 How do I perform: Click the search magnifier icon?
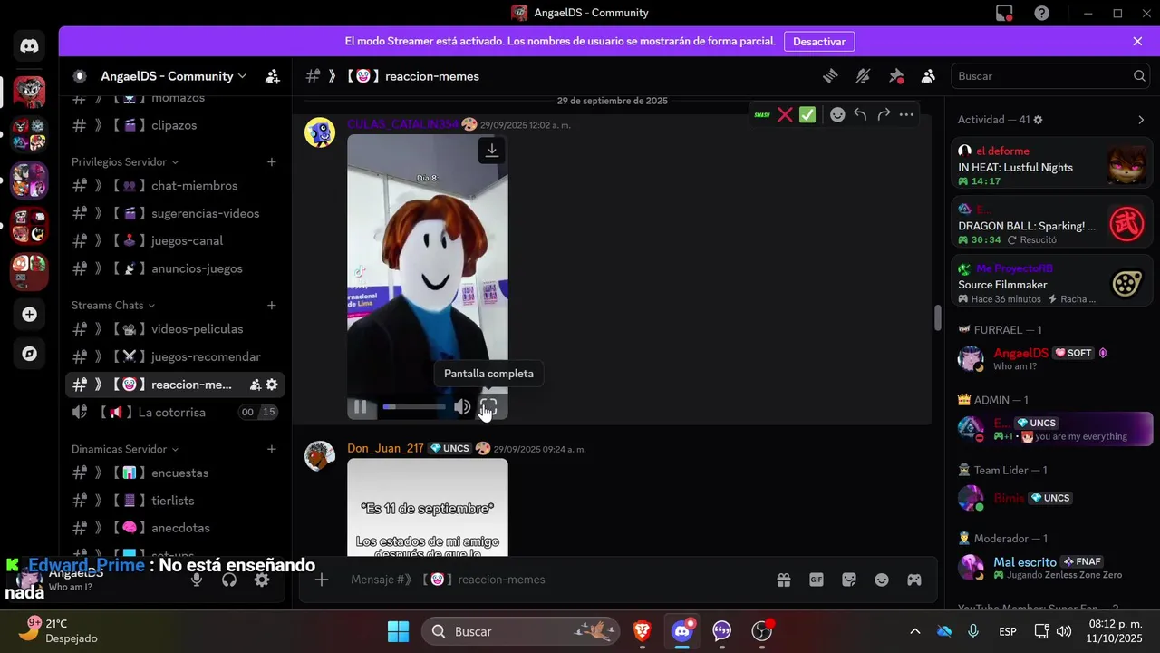pyautogui.click(x=1139, y=76)
